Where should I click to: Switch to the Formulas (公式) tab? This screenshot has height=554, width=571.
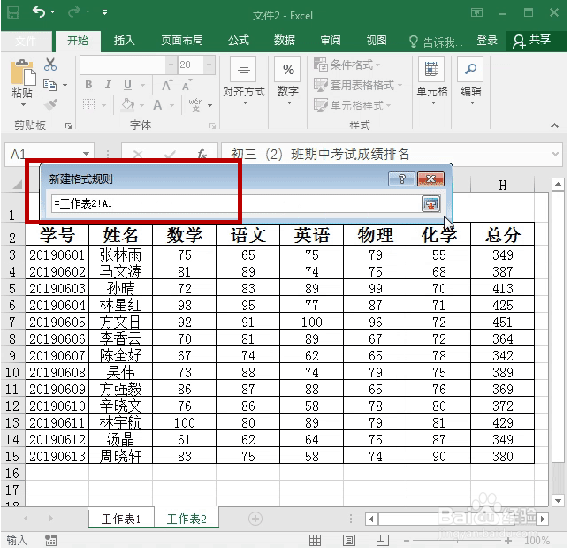239,41
